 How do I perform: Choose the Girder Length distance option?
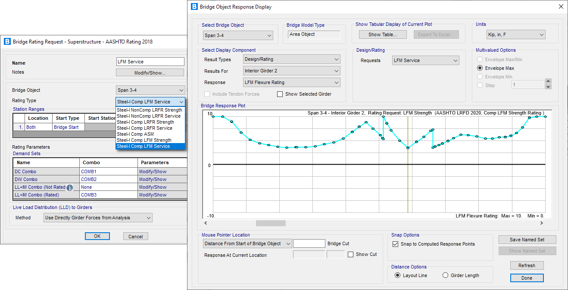[445, 275]
